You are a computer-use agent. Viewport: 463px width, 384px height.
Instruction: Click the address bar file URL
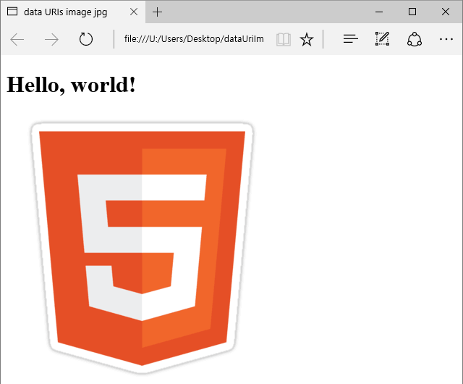coord(194,39)
